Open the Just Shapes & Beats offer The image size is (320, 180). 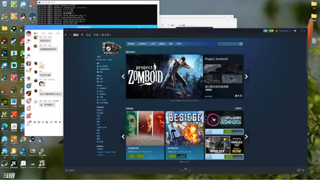224,122
